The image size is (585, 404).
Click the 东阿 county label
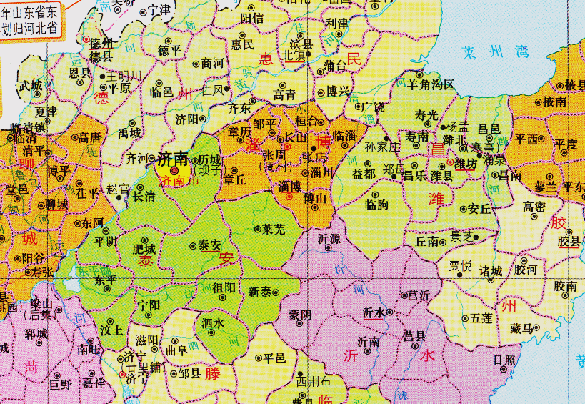coord(93,223)
